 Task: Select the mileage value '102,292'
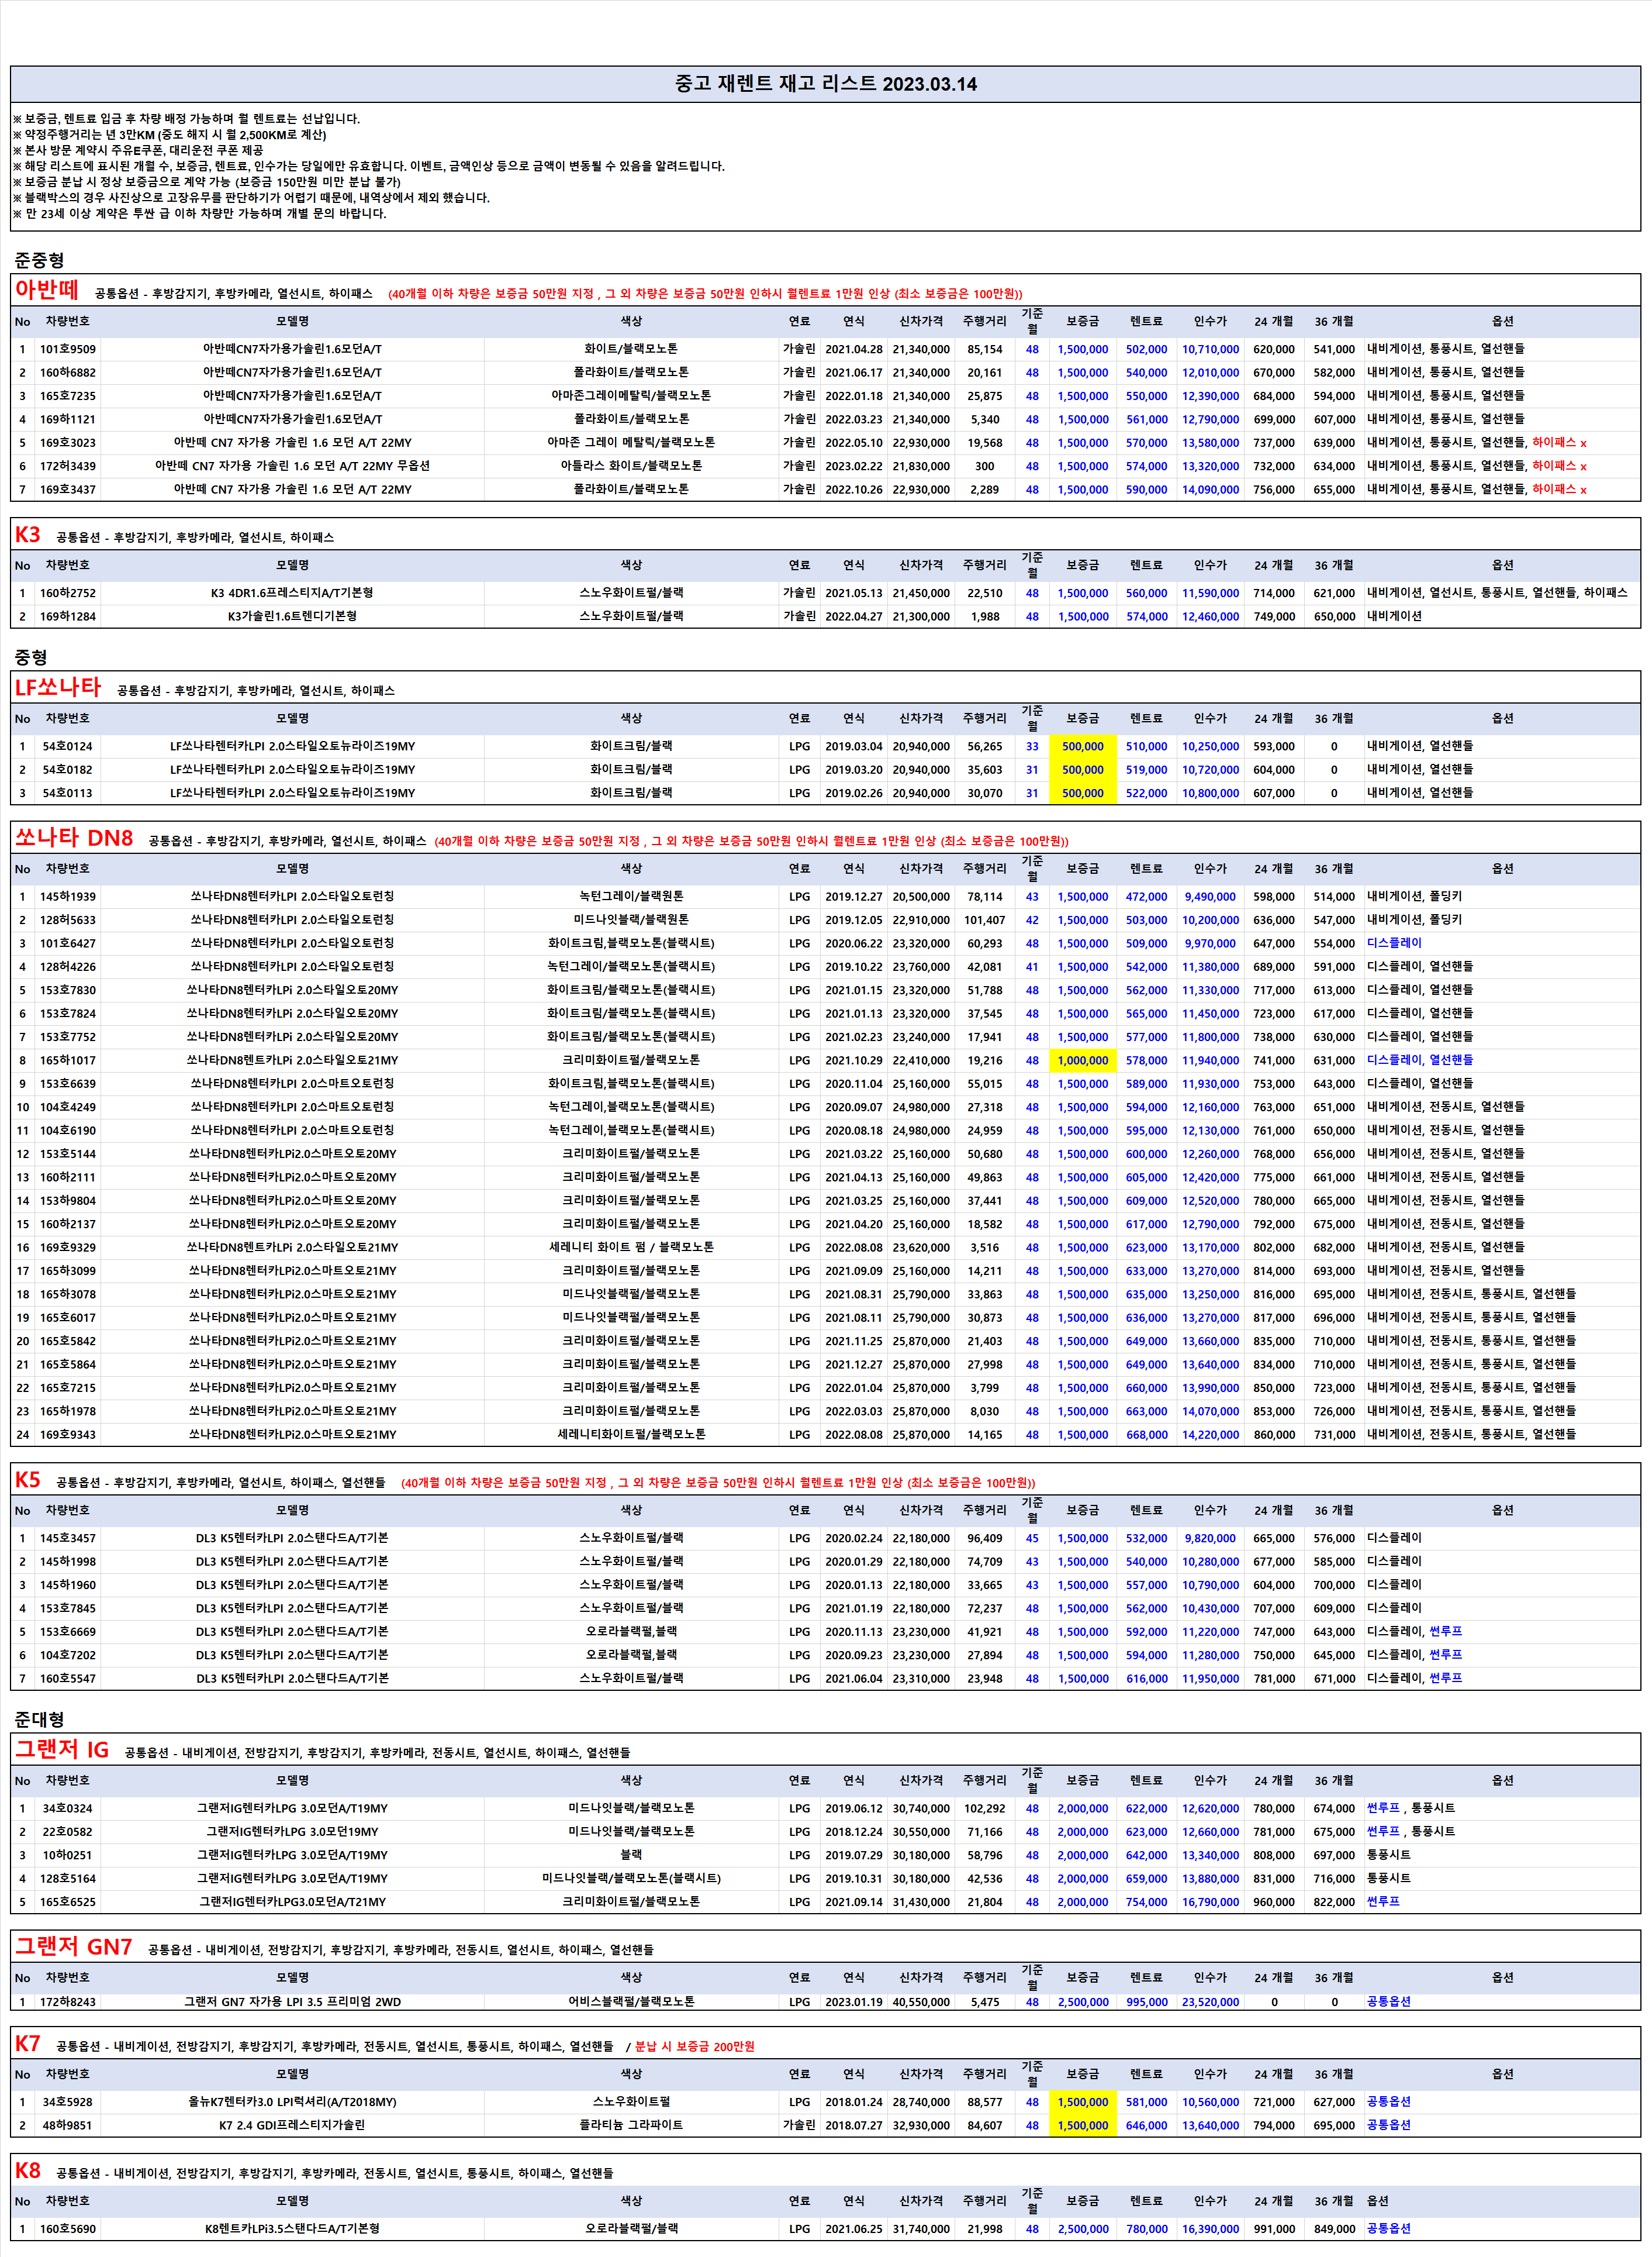pos(985,1809)
